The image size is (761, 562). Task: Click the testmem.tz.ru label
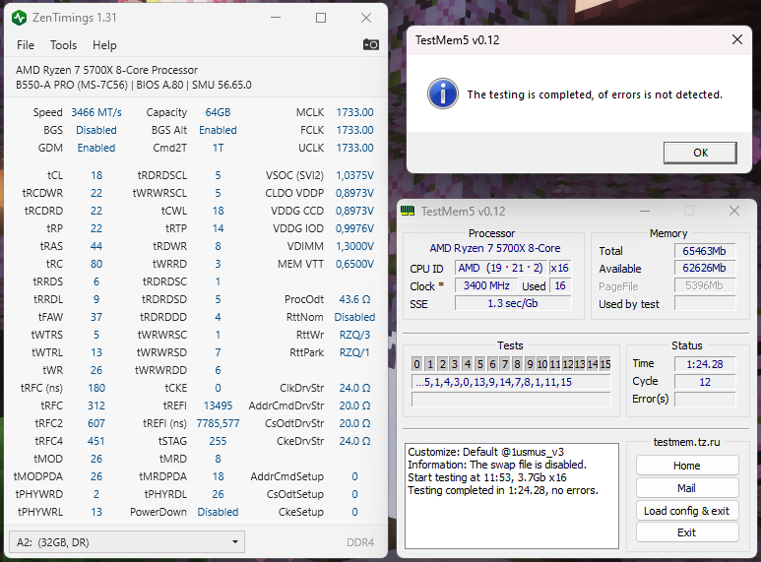point(687,442)
